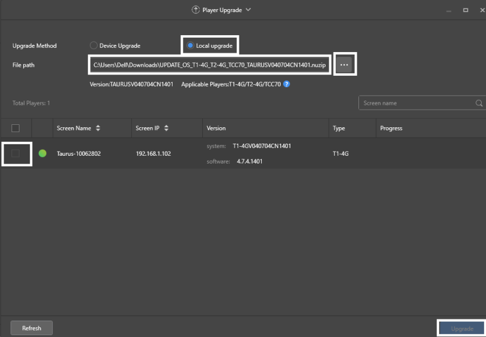Screen dimensions: 486x337
Task: Sort the table by Screen IP arrows
Action: click(166, 128)
